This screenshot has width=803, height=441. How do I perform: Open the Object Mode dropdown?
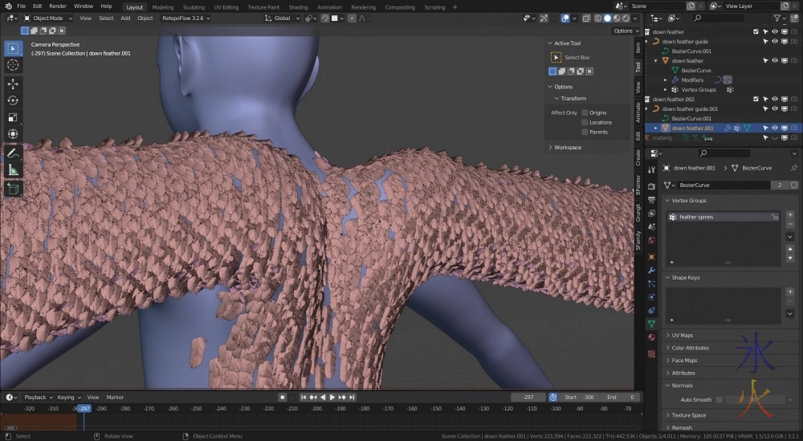pos(49,18)
